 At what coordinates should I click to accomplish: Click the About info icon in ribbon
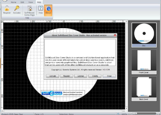pyautogui.click(x=48, y=10)
